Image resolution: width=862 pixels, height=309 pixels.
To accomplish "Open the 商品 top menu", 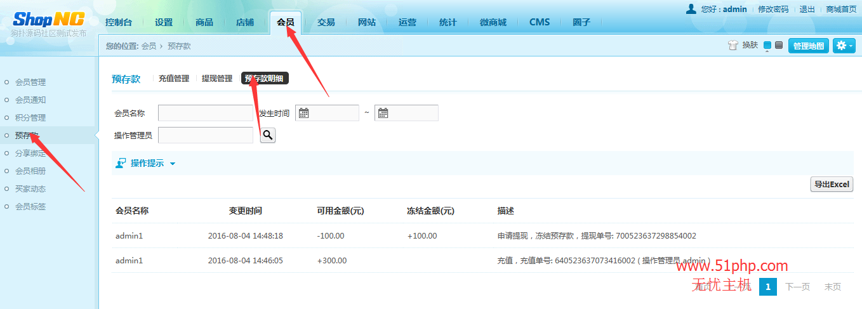I will coord(204,22).
